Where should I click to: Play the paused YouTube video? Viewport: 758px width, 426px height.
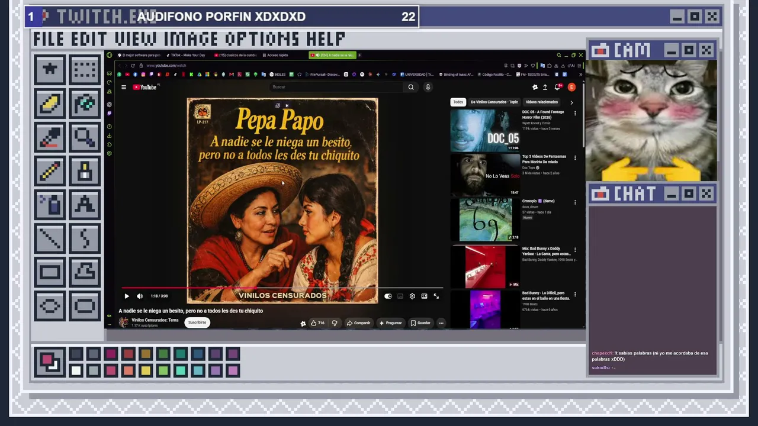click(x=127, y=296)
